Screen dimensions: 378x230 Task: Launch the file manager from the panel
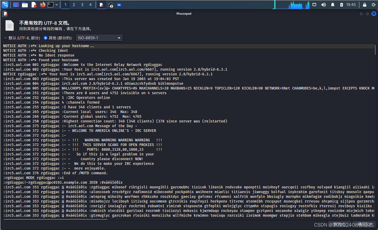(x=25, y=5)
